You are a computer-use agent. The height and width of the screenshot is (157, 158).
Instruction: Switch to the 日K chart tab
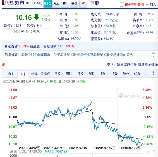click(57, 74)
